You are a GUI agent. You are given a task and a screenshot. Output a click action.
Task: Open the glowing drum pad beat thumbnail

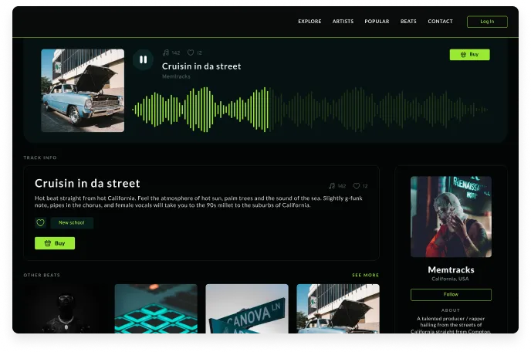click(x=156, y=309)
